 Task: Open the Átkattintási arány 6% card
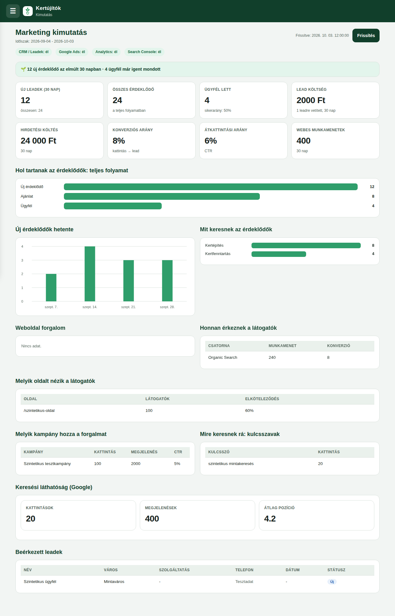(x=243, y=140)
